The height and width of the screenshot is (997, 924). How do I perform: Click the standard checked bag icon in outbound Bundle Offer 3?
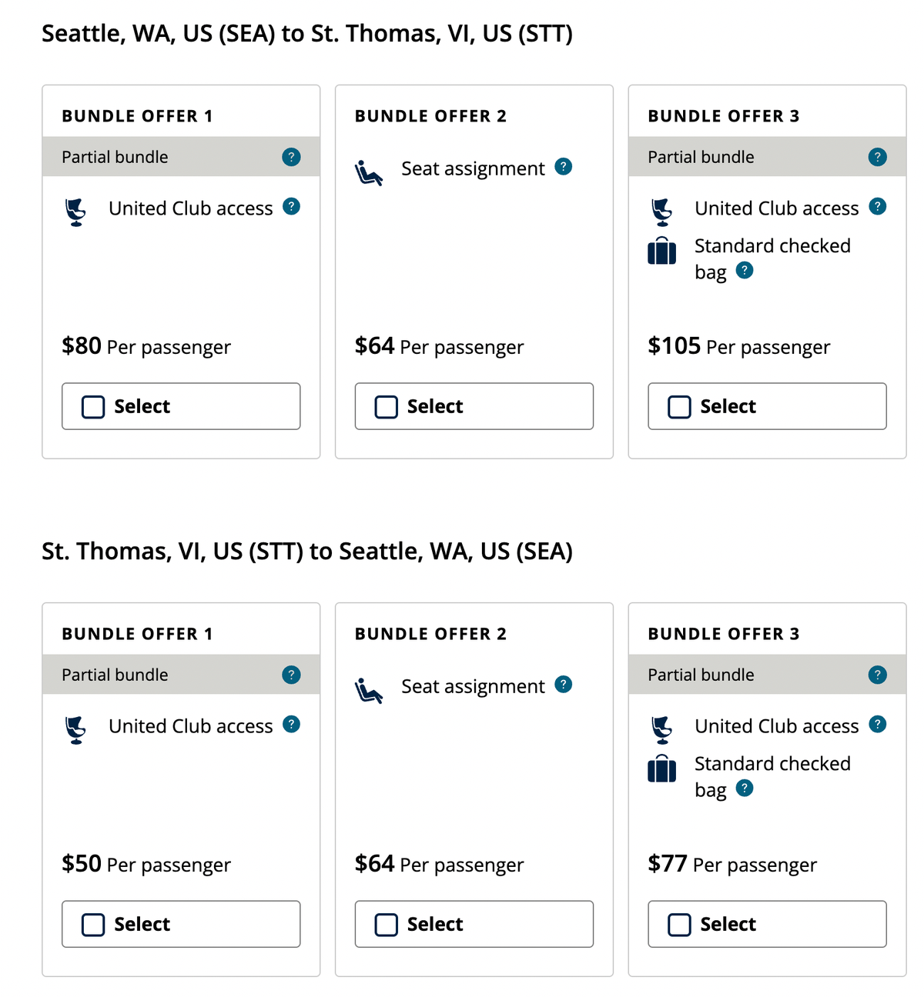tap(661, 252)
